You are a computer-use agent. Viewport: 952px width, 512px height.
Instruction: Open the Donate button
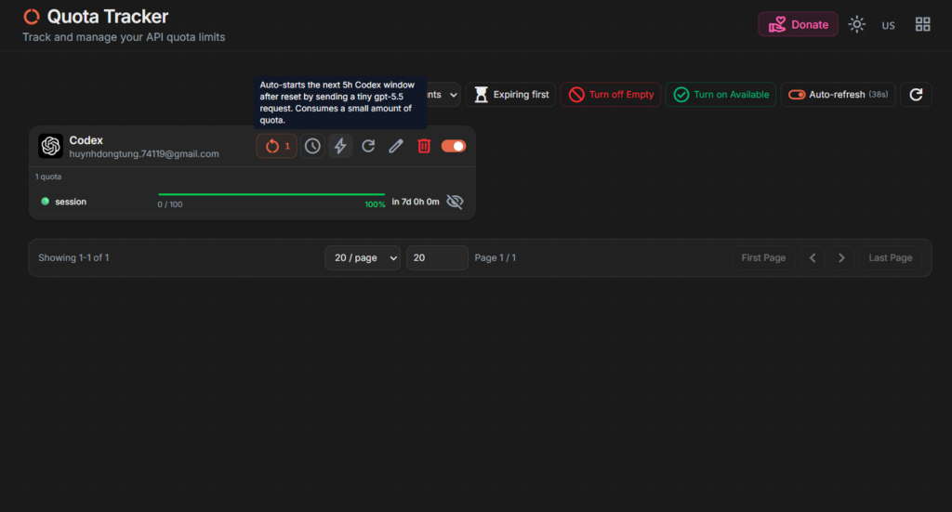(798, 24)
